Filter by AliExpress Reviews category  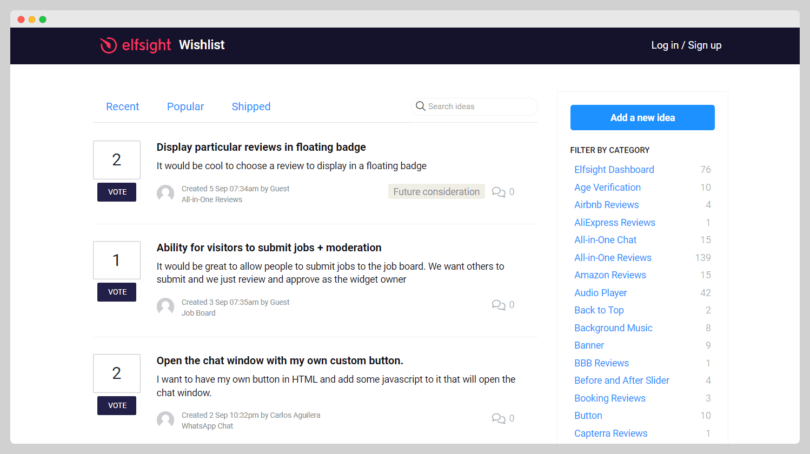point(615,223)
